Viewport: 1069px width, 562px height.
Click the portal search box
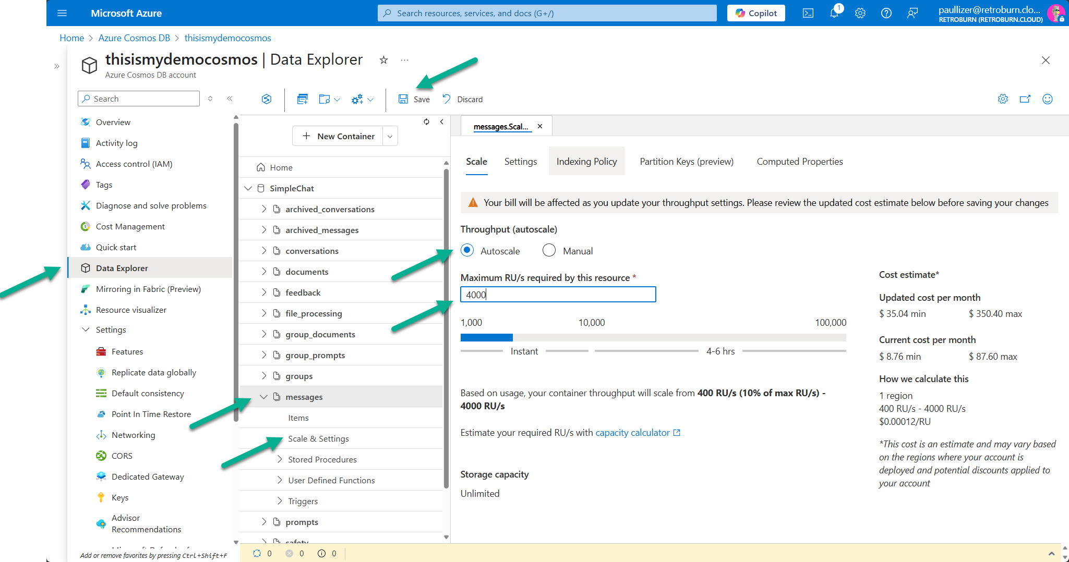(547, 13)
